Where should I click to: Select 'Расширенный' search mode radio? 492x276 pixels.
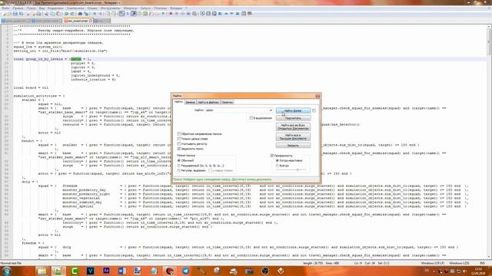pyautogui.click(x=179, y=166)
